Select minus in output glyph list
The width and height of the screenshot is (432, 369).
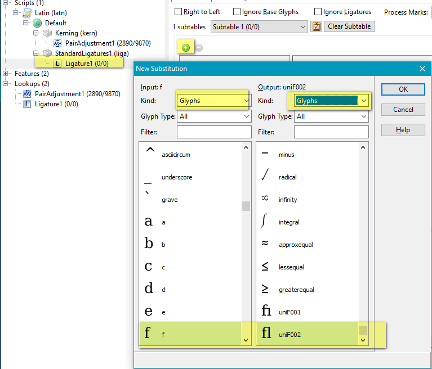pyautogui.click(x=308, y=155)
